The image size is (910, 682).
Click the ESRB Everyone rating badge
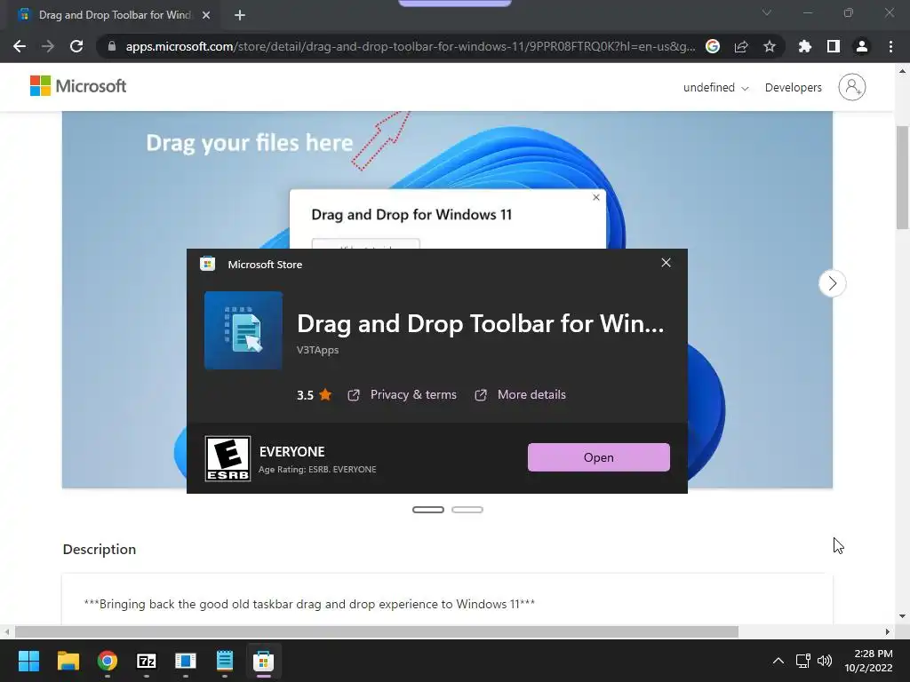click(x=227, y=458)
